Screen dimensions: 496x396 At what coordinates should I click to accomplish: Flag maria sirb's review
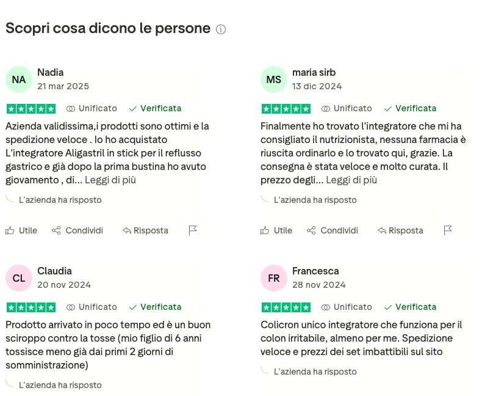coord(448,230)
